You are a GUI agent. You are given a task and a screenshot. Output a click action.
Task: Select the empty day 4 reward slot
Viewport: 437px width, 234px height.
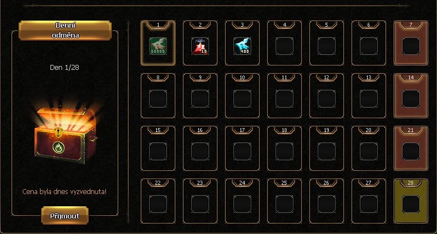(x=284, y=43)
